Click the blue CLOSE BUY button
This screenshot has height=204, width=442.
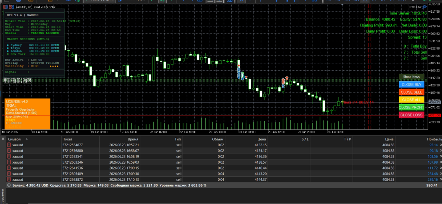click(x=411, y=84)
